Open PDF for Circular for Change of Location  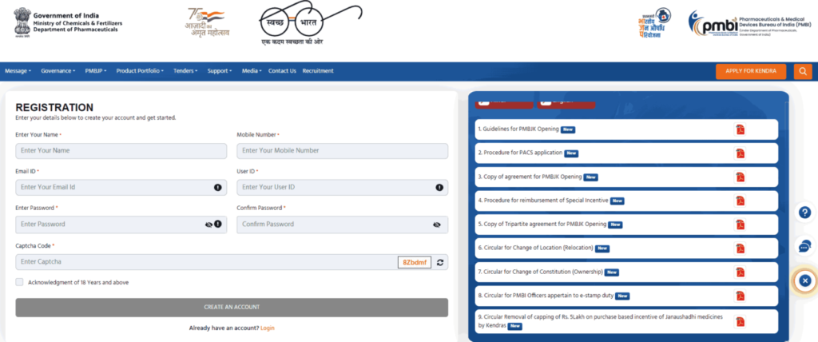click(740, 249)
